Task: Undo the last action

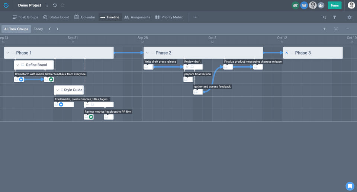Action: tap(55, 5)
